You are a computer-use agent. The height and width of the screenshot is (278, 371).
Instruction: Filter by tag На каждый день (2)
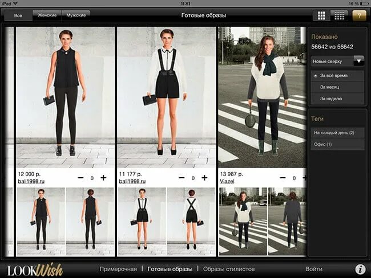point(337,133)
